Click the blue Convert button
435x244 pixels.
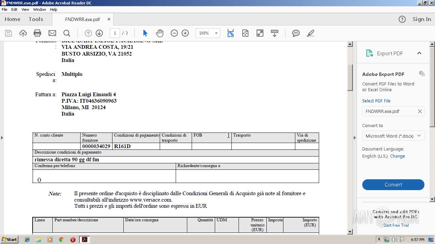(x=393, y=185)
